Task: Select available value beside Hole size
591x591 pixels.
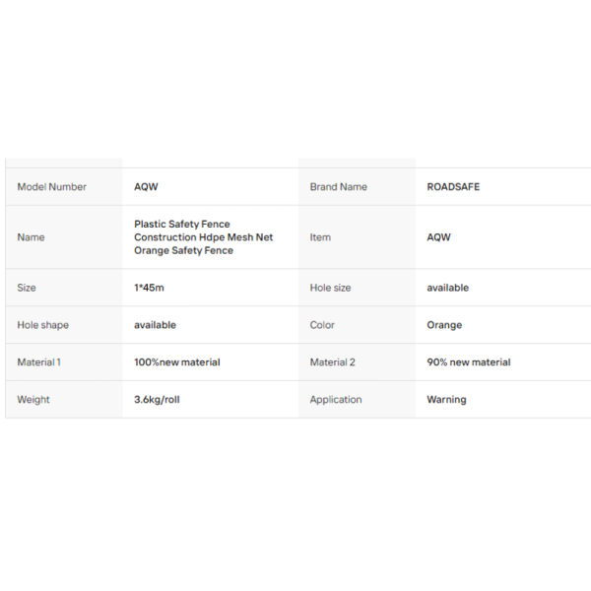Action: (448, 288)
